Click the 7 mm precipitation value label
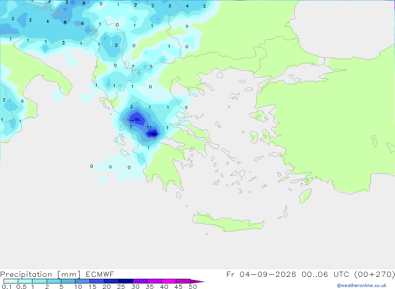This screenshot has height=289, width=395. point(131,127)
